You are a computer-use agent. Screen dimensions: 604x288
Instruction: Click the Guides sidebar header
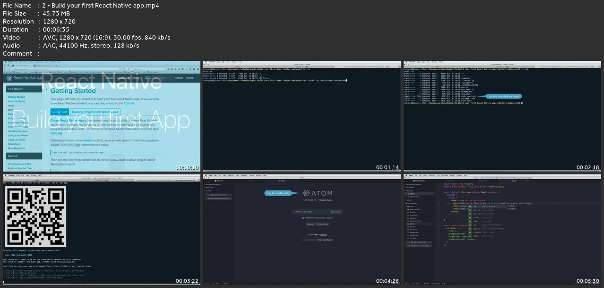(24, 156)
